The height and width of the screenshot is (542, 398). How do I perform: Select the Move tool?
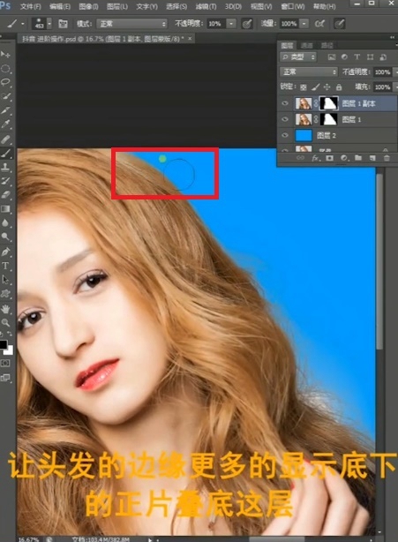point(5,54)
